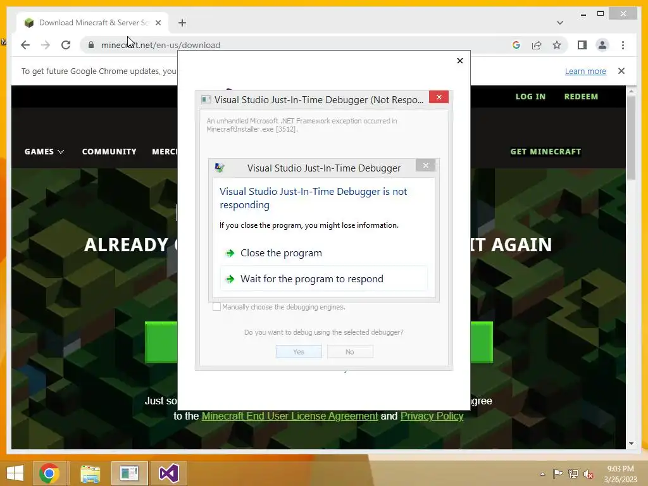This screenshot has height=486, width=648.
Task: Click the debugger window taskbar icon
Action: [129, 473]
